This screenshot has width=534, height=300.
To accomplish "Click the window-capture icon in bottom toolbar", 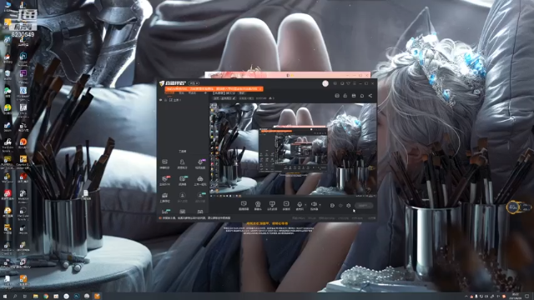I will [272, 204].
